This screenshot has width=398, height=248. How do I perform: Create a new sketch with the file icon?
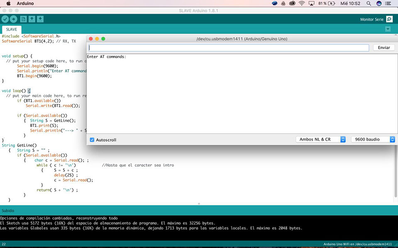(x=23, y=19)
